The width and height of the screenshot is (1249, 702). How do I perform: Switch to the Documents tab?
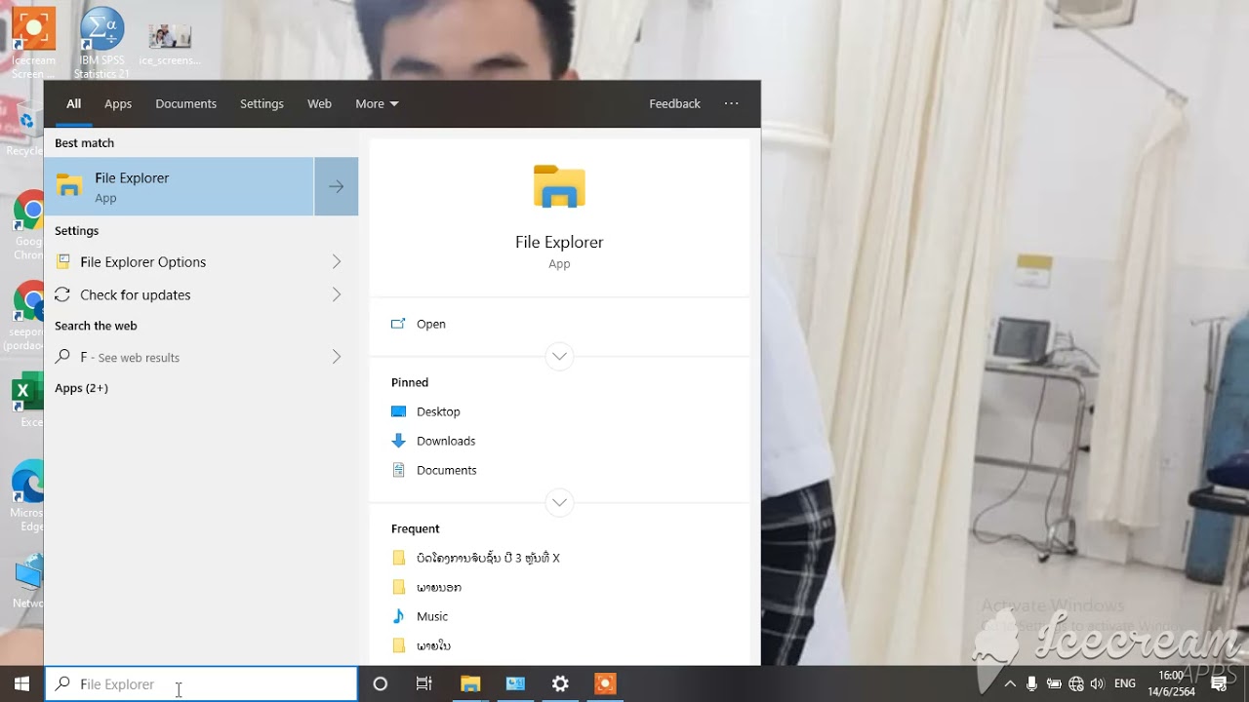pyautogui.click(x=185, y=103)
